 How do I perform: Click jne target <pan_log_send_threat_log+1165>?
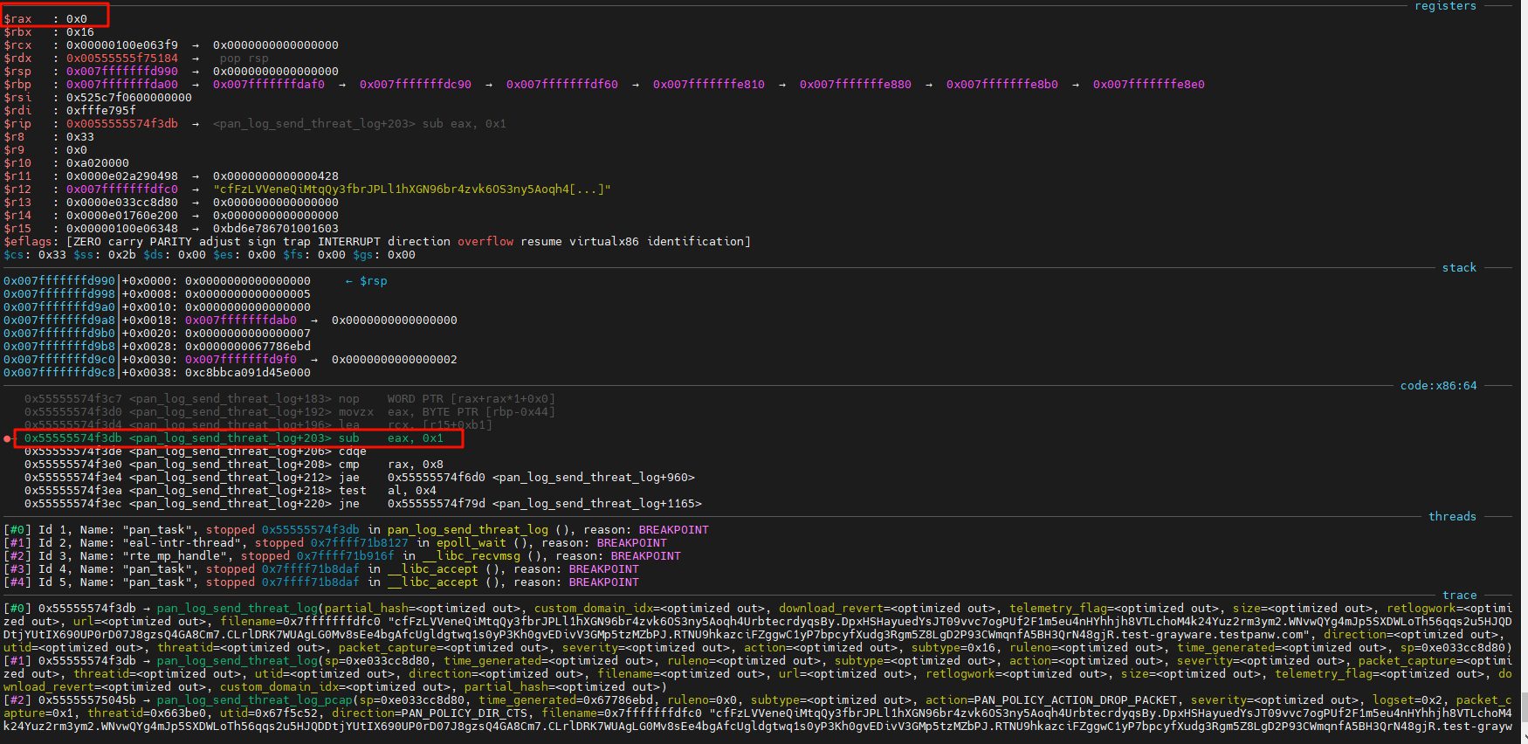click(x=597, y=503)
